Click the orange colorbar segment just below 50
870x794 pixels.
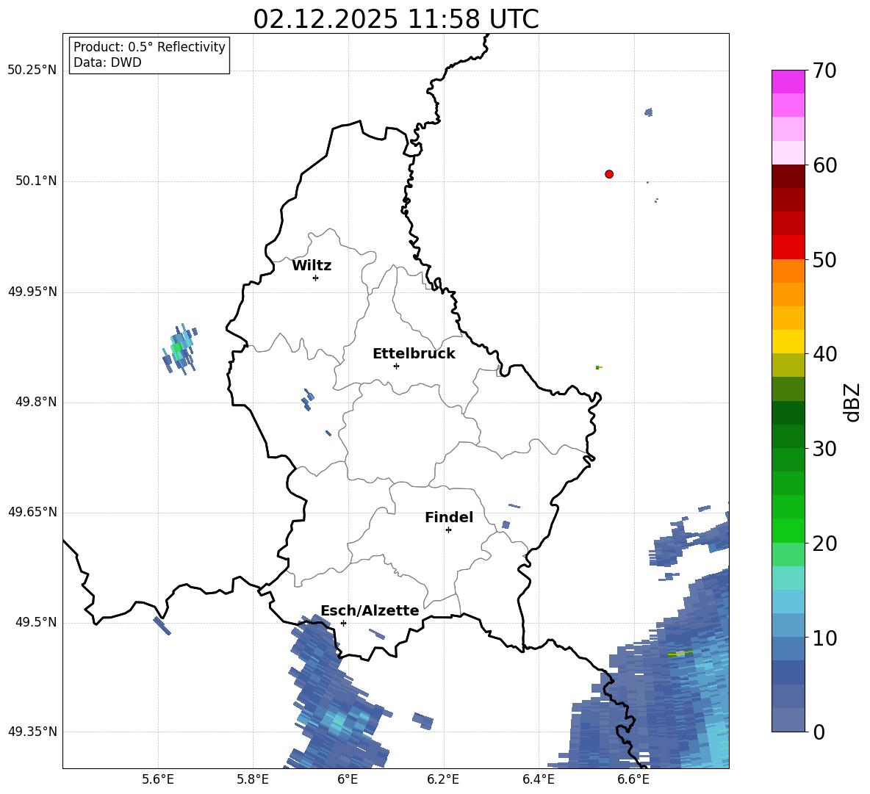[788, 271]
